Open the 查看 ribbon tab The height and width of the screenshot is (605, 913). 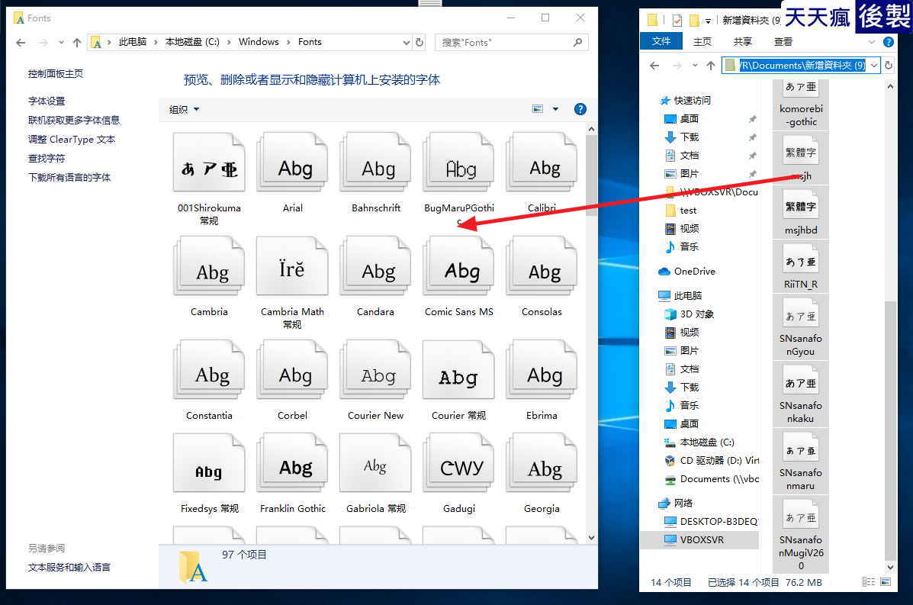[783, 41]
